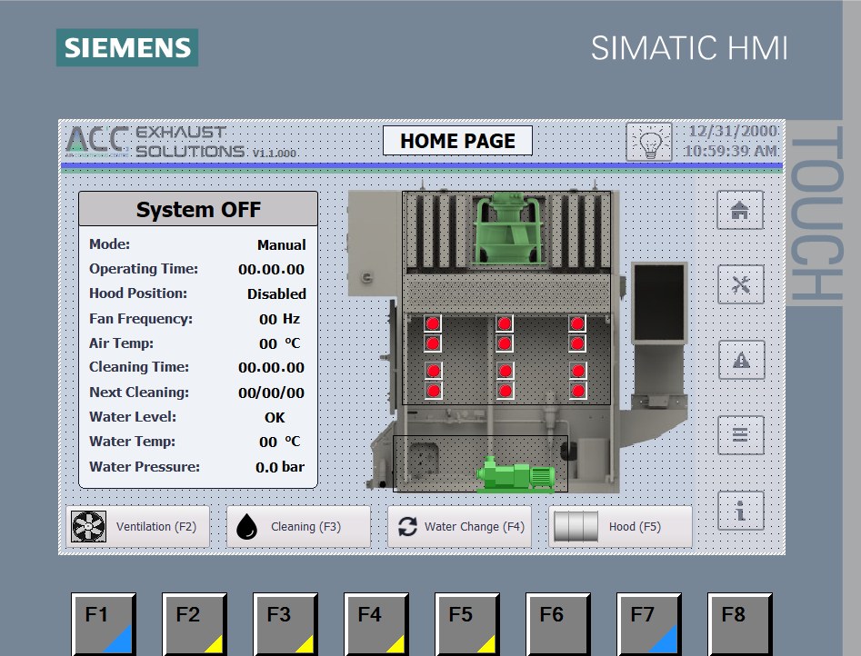Click the Hood (F5) button

pyautogui.click(x=620, y=526)
